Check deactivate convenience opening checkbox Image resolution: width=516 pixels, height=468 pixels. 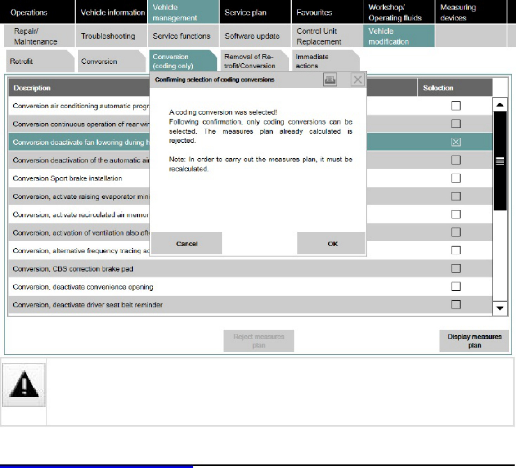pos(456,286)
